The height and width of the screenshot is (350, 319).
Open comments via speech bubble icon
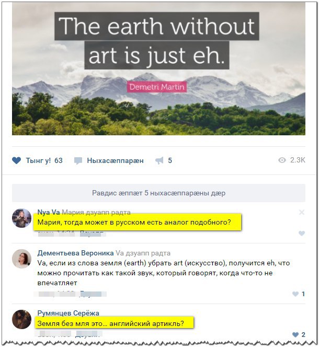coord(78,161)
